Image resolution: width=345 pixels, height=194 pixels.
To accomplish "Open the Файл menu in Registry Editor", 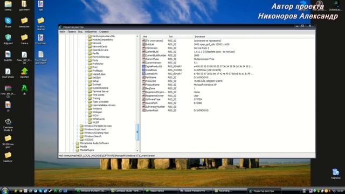I will pos(63,32).
